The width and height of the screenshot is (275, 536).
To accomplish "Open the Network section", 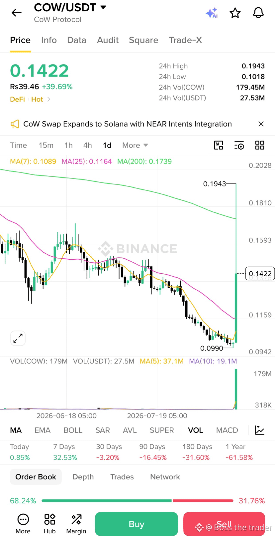I will pos(165,477).
